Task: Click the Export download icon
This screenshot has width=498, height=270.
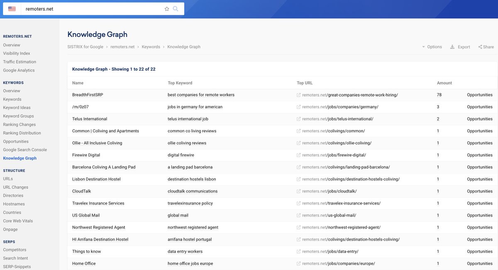Action: pyautogui.click(x=452, y=47)
